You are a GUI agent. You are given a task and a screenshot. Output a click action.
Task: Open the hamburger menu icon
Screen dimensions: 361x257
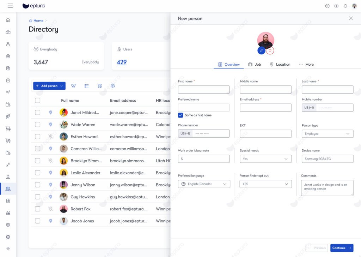(10, 6)
